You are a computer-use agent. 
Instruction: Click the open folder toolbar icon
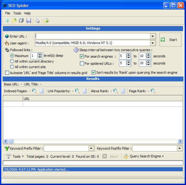pyautogui.click(x=14, y=21)
